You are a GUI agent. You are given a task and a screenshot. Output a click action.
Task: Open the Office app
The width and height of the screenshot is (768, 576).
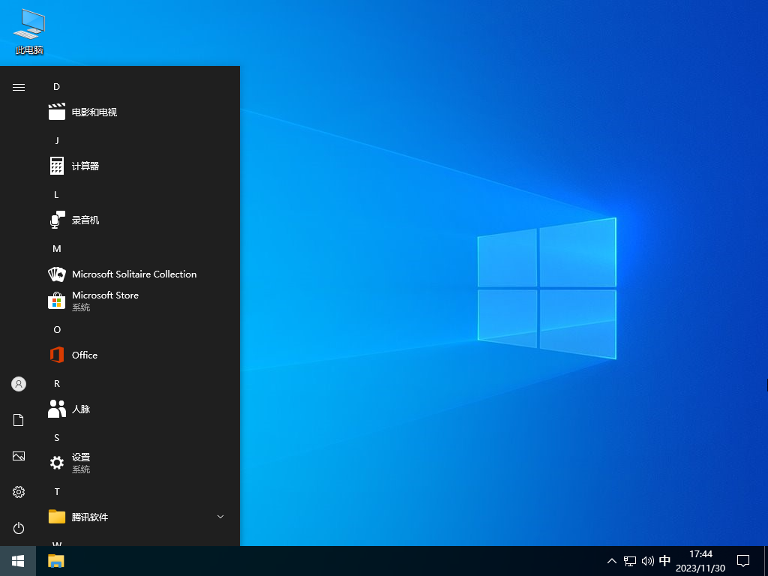84,355
